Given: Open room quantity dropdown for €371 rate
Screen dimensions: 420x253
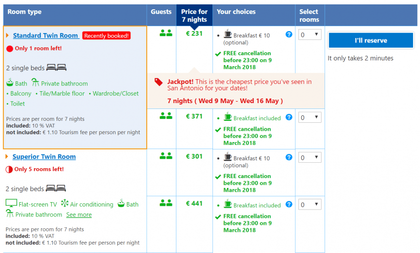Looking at the screenshot, I should 310,117.
